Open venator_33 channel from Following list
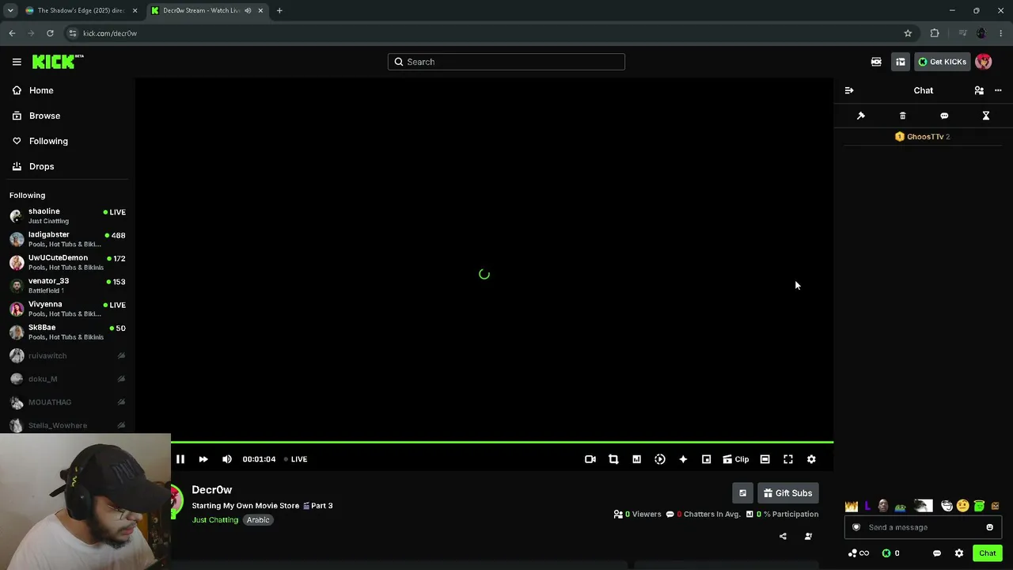 pos(67,285)
